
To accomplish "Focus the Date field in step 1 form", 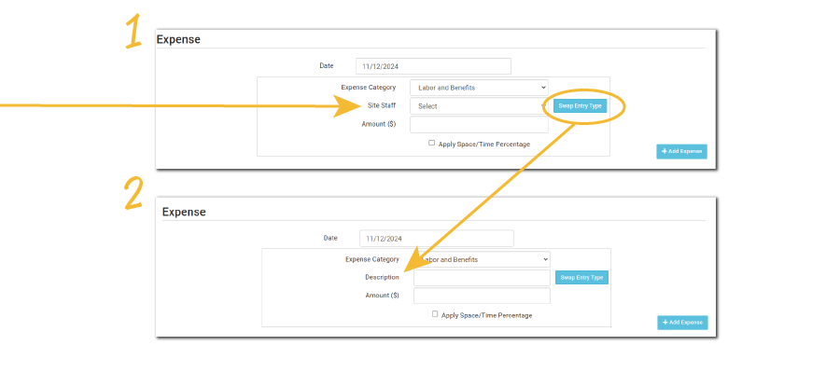I will point(433,66).
